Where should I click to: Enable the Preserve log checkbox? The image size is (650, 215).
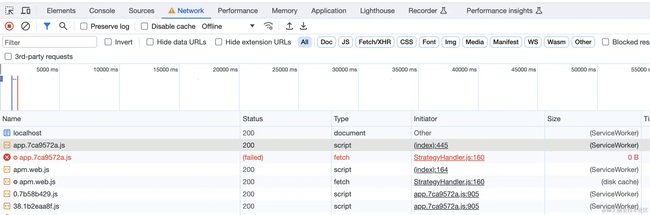[84, 26]
